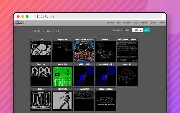Open the fire-46 release thumbnail
Viewport: 180px width, 113px height.
41,75
